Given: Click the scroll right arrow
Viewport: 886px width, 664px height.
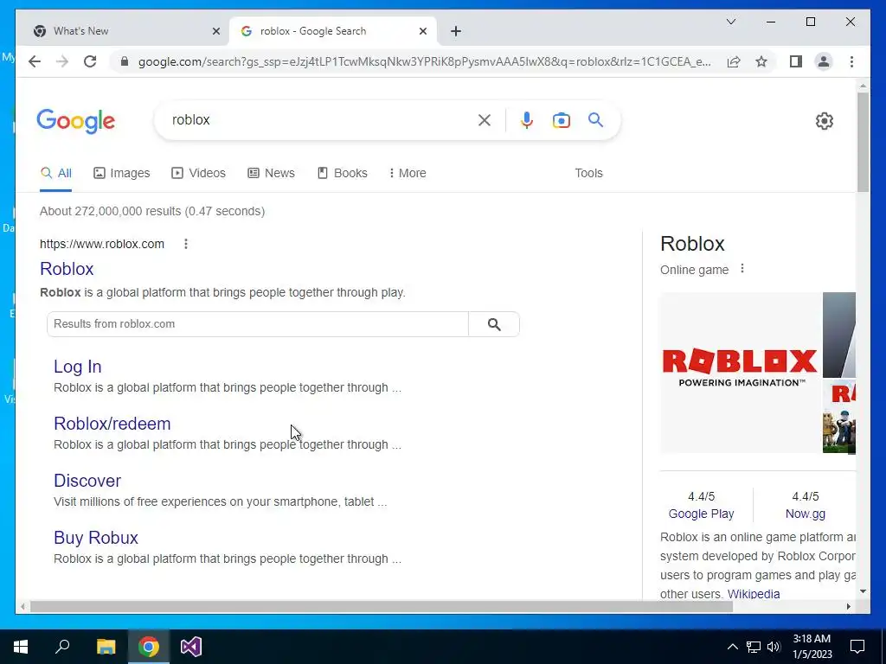Looking at the screenshot, I should tap(848, 606).
